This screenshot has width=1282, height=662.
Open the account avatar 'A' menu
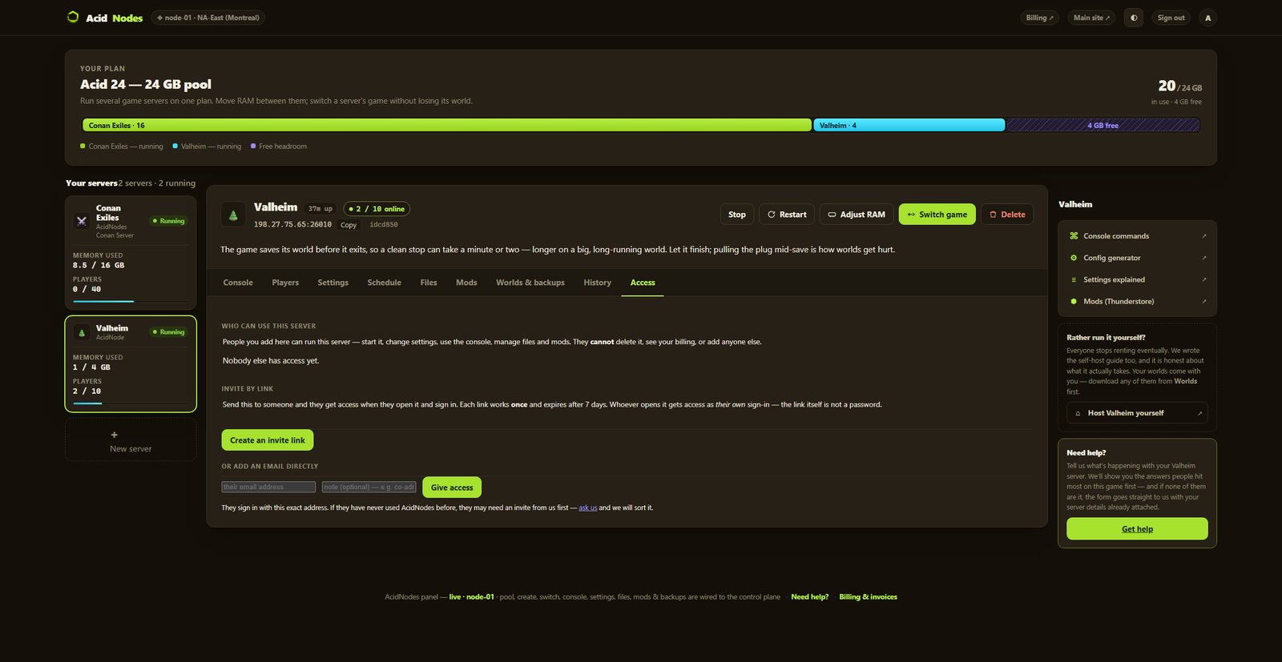[x=1208, y=18]
